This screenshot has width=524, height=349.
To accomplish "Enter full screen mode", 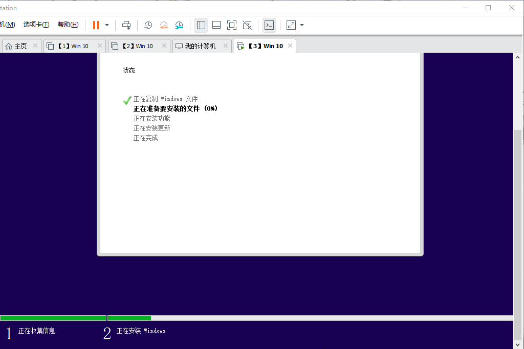I will [x=232, y=25].
